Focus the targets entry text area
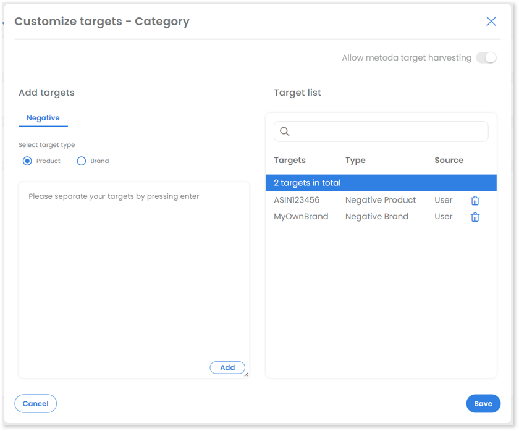 click(x=133, y=280)
